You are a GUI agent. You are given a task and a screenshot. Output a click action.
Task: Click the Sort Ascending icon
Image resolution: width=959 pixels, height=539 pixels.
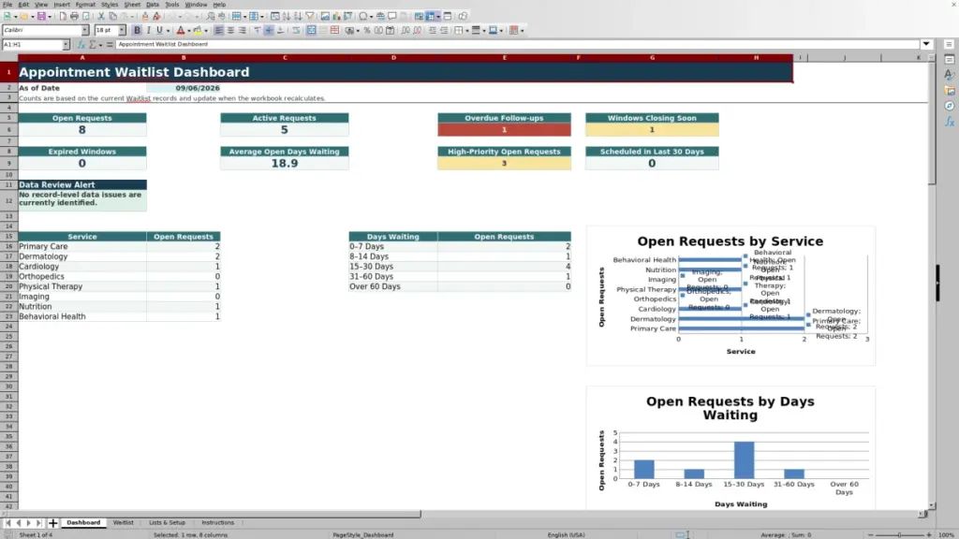point(287,16)
